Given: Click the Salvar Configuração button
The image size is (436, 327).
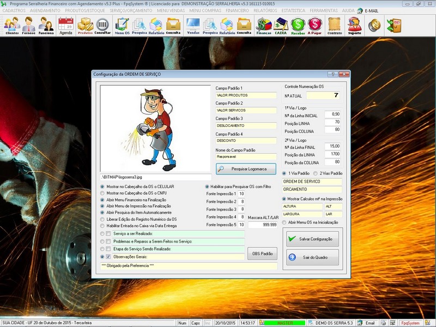Looking at the screenshot, I should click(x=312, y=239).
